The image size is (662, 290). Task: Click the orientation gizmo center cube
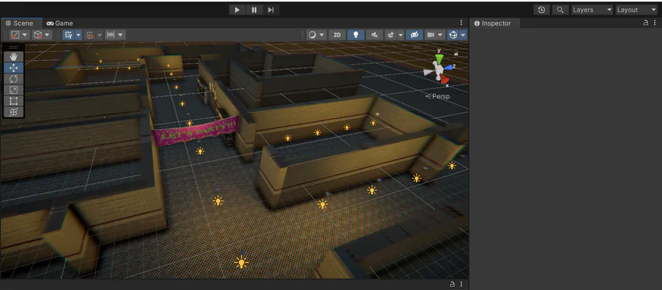439,69
